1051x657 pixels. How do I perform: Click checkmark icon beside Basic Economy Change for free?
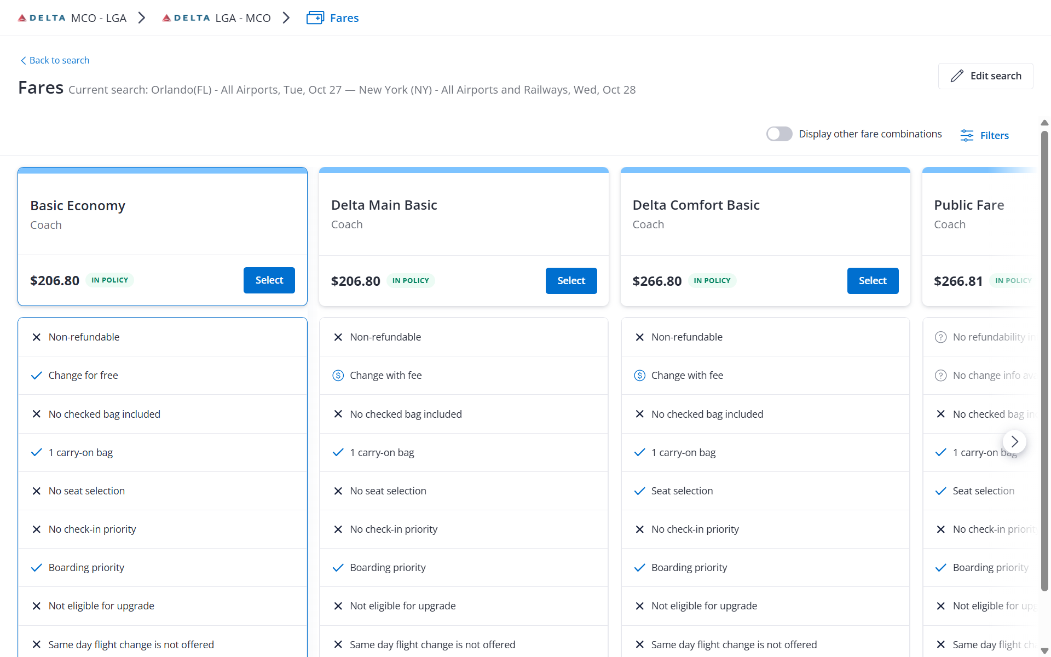[x=36, y=376]
